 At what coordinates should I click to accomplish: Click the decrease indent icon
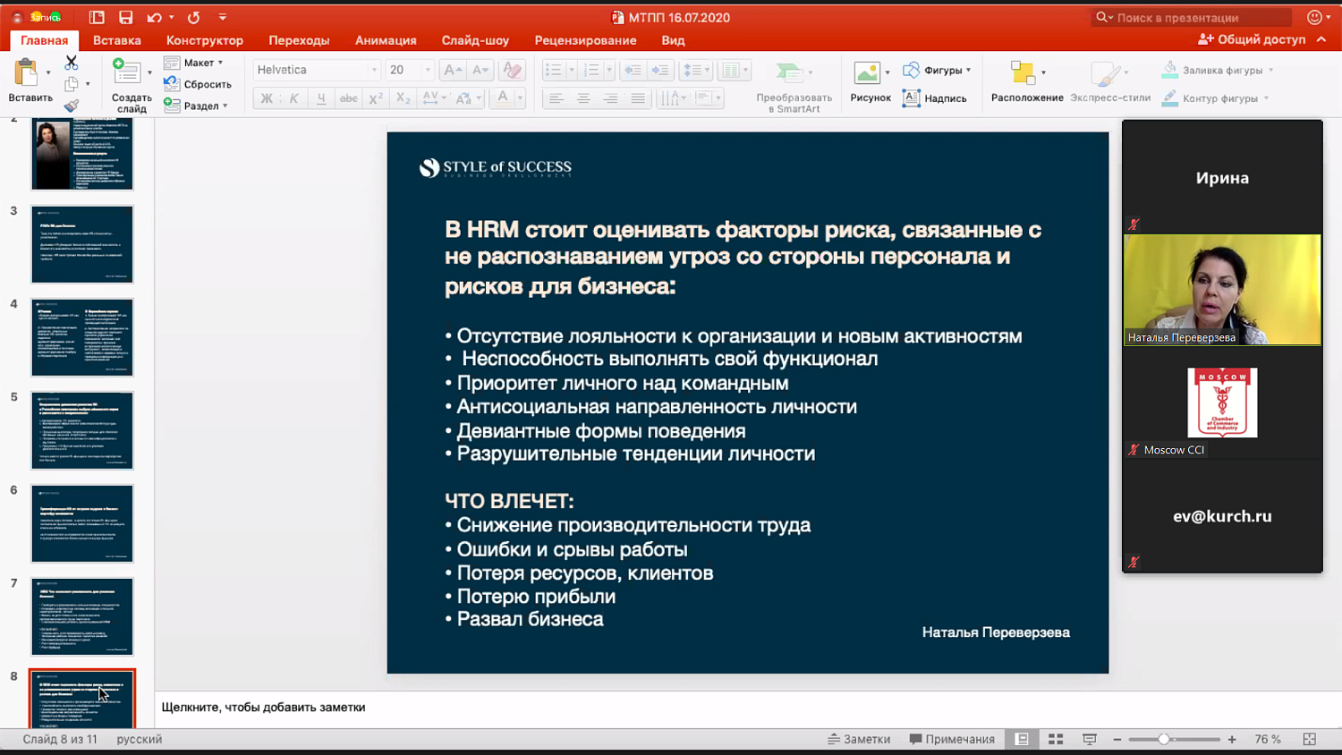pyautogui.click(x=633, y=70)
